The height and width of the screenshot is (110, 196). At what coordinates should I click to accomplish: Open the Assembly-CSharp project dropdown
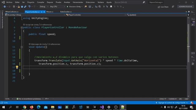[35, 15]
